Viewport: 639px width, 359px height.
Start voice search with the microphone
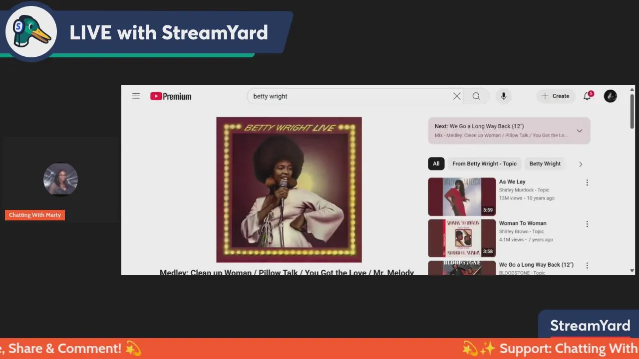tap(504, 96)
